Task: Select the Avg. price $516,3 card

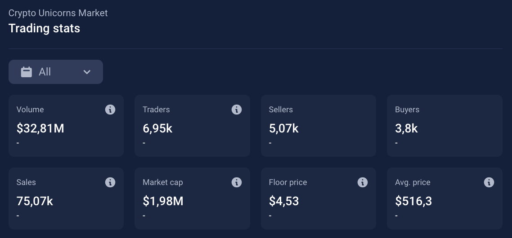Action: pyautogui.click(x=445, y=198)
